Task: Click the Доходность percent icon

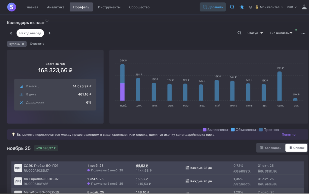Action: (21, 102)
